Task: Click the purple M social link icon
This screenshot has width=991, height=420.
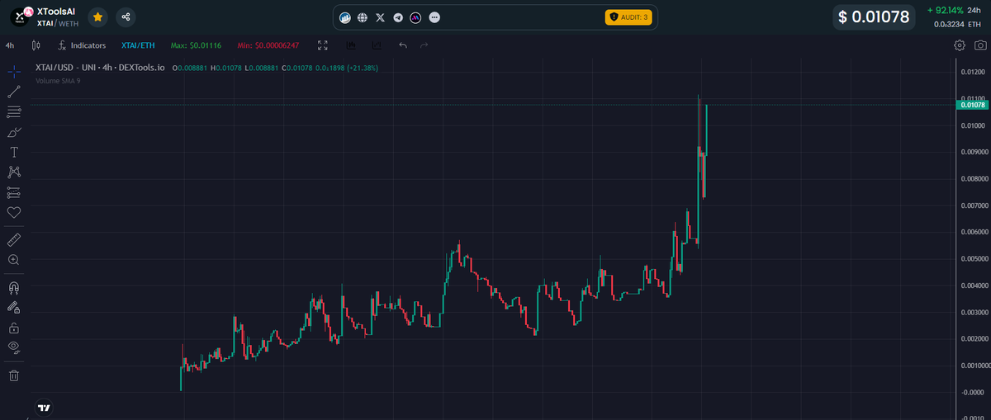Action: pos(416,17)
